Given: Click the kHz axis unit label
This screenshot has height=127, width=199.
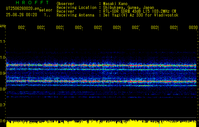Looking at the screenshot, I should (3, 26).
